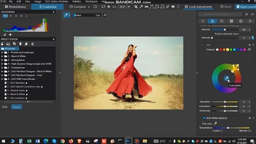Reset the HSL channel with the reset arrow

(249, 50)
